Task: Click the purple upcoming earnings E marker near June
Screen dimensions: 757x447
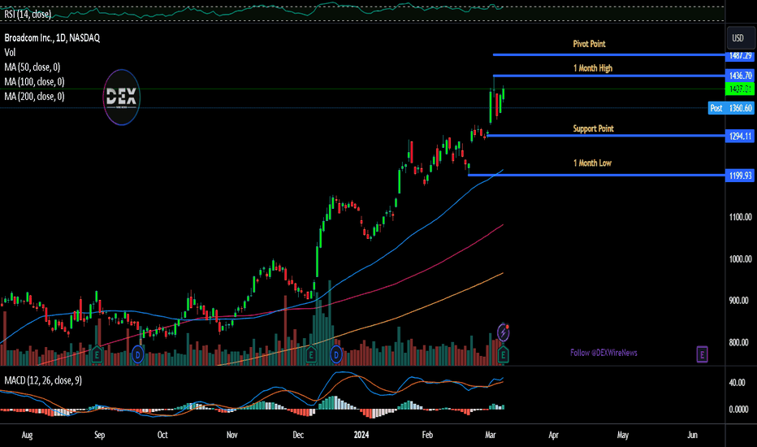Action: coord(702,354)
